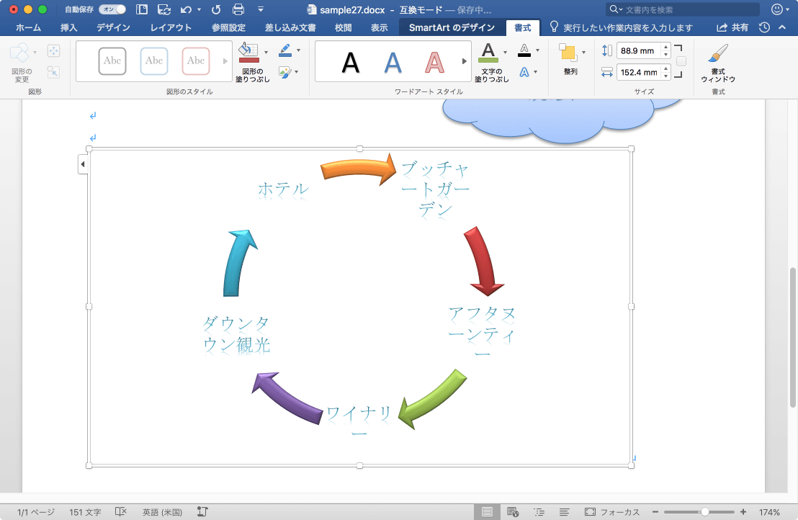The width and height of the screenshot is (798, 520).
Task: Click the template/layout icon in title bar
Action: pos(142,9)
